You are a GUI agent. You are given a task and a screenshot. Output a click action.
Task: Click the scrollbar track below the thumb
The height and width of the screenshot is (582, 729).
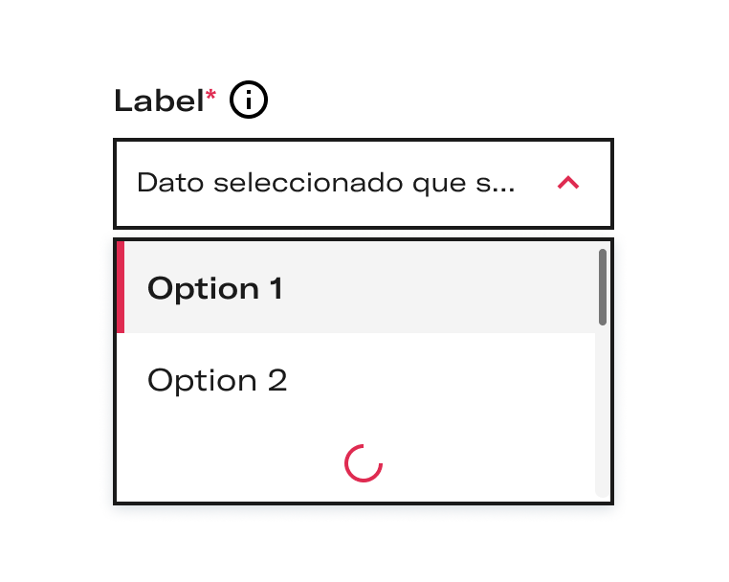[603, 410]
